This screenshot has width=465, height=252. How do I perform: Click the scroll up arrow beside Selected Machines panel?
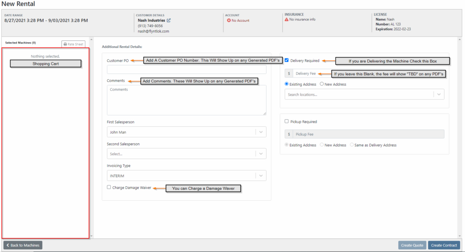pos(91,39)
